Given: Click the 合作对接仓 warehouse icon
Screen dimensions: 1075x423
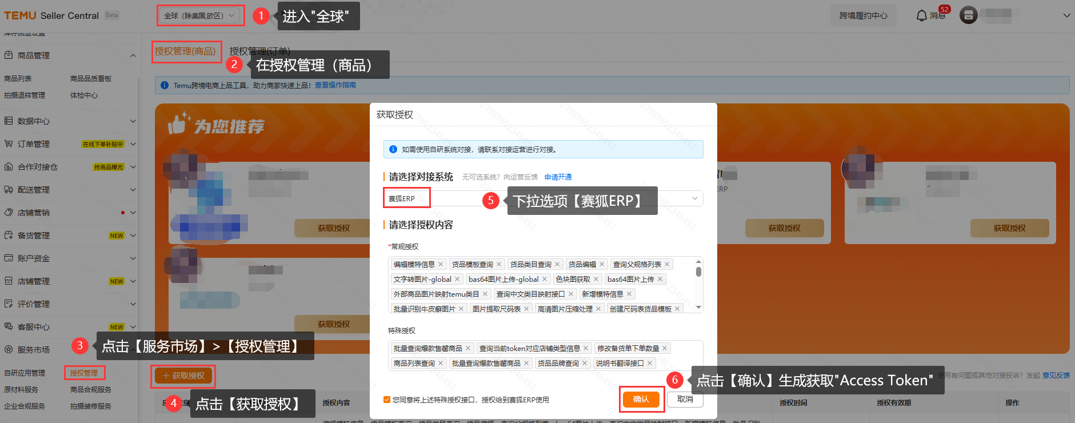Looking at the screenshot, I should 9,167.
